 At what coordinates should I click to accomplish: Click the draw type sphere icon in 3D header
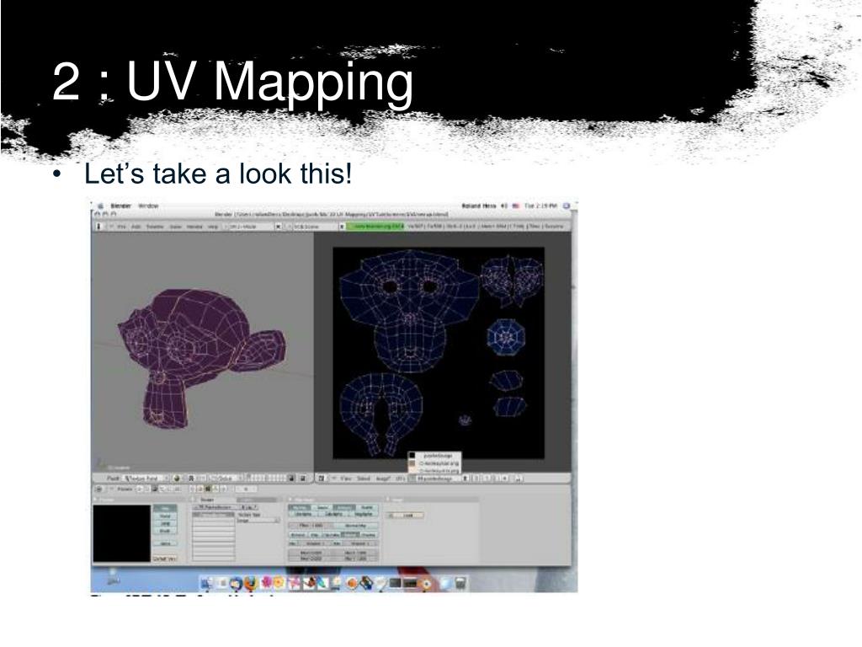(x=177, y=479)
